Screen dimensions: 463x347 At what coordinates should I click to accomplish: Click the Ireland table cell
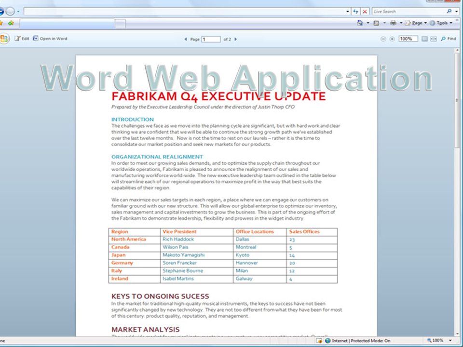[135, 279]
